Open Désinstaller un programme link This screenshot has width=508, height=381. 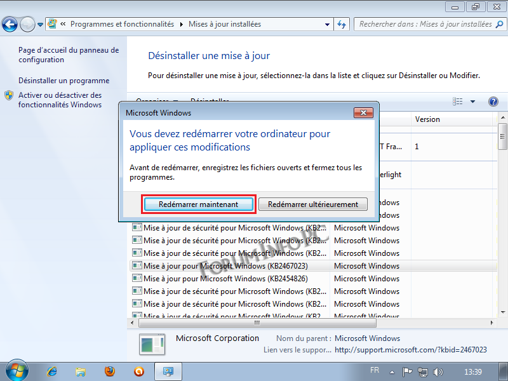point(63,81)
